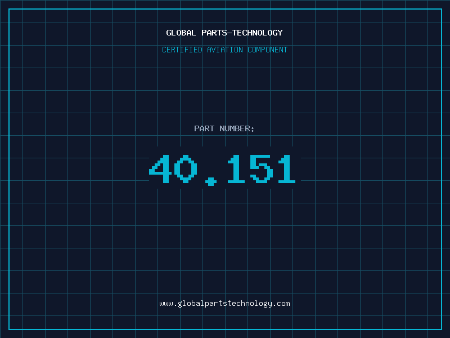Click the CERTIFIED AVIATION COMPONENT subtitle
450x338 pixels.
pos(224,50)
